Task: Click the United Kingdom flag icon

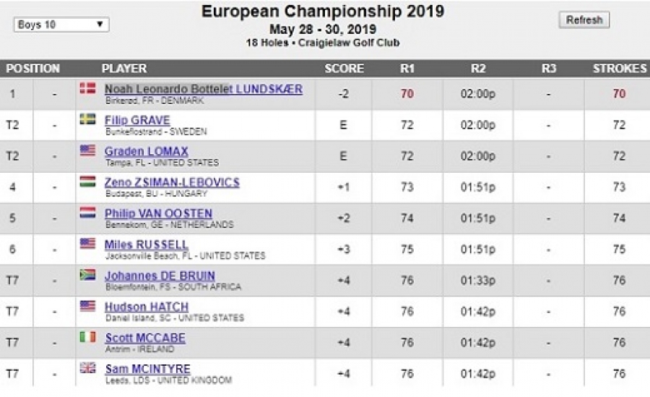Action: pyautogui.click(x=87, y=368)
